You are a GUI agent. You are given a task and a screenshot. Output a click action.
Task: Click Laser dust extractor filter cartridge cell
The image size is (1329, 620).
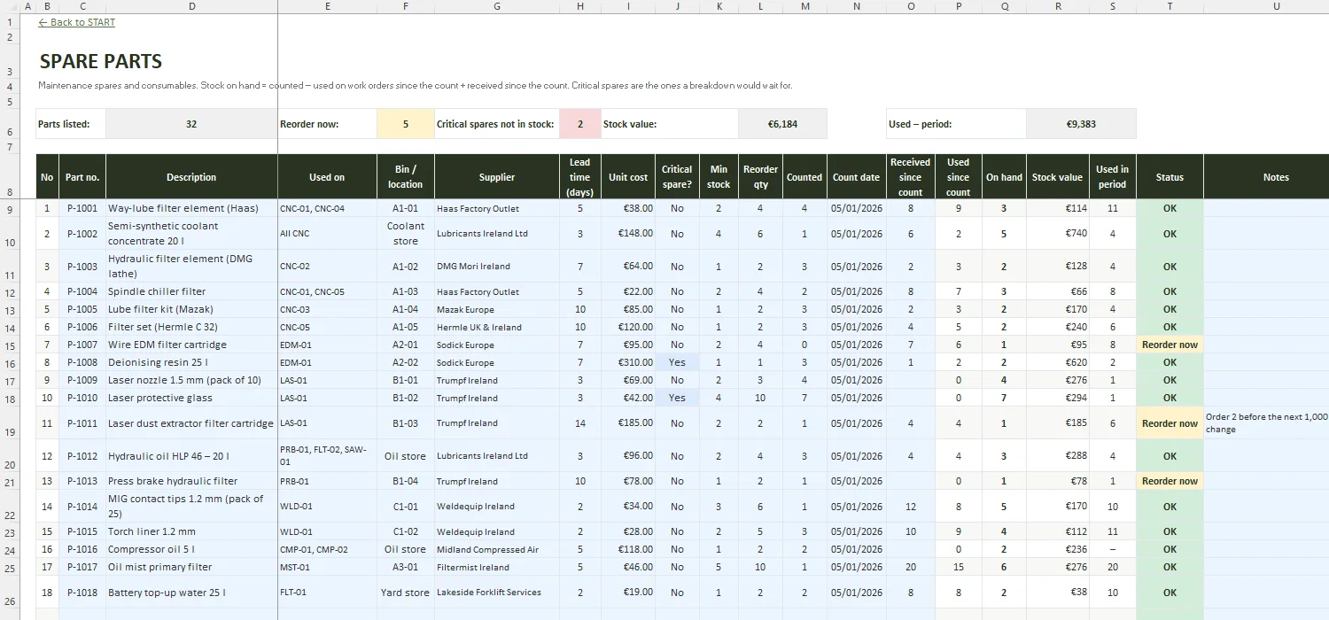click(x=191, y=423)
